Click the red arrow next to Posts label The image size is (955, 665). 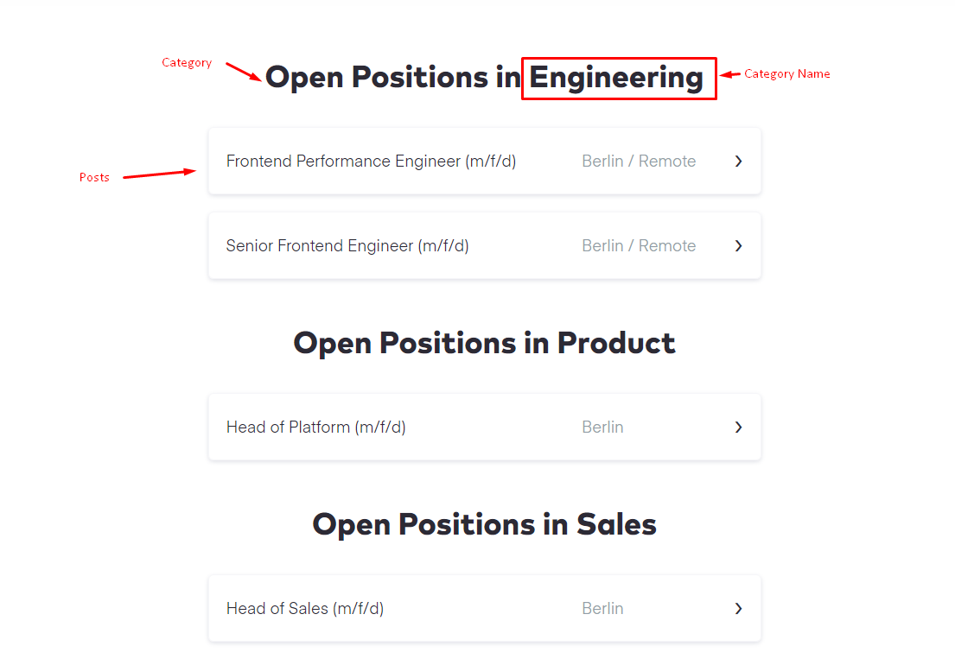point(160,174)
